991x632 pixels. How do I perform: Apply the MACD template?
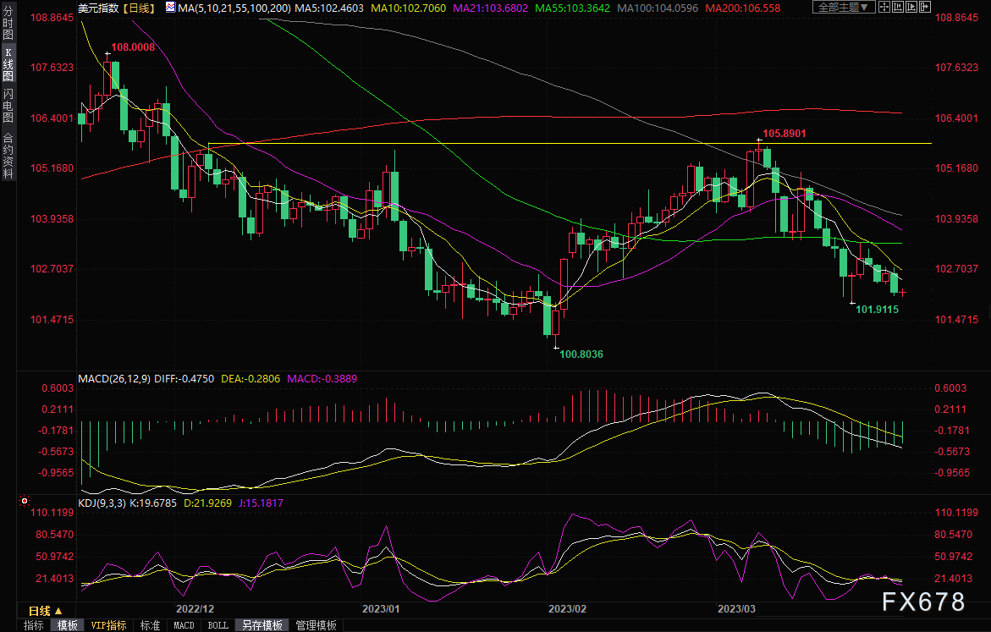(184, 625)
